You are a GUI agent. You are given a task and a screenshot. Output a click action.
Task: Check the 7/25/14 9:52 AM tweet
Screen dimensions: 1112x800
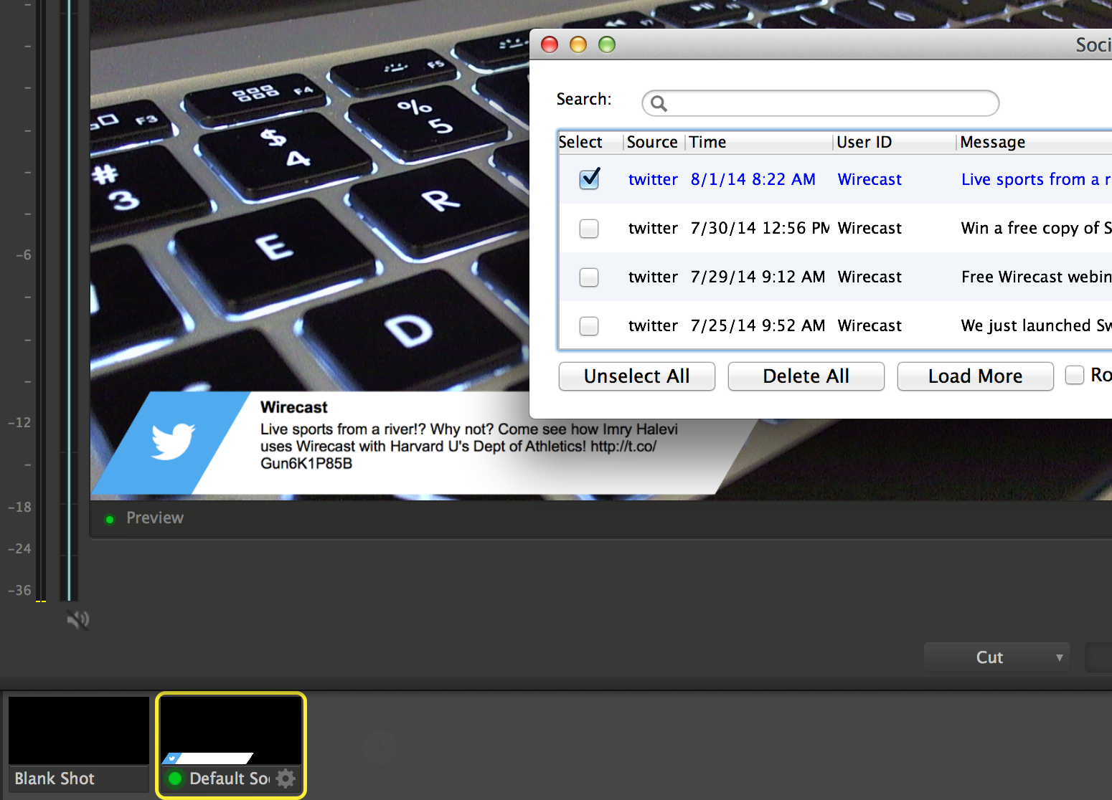(x=589, y=326)
